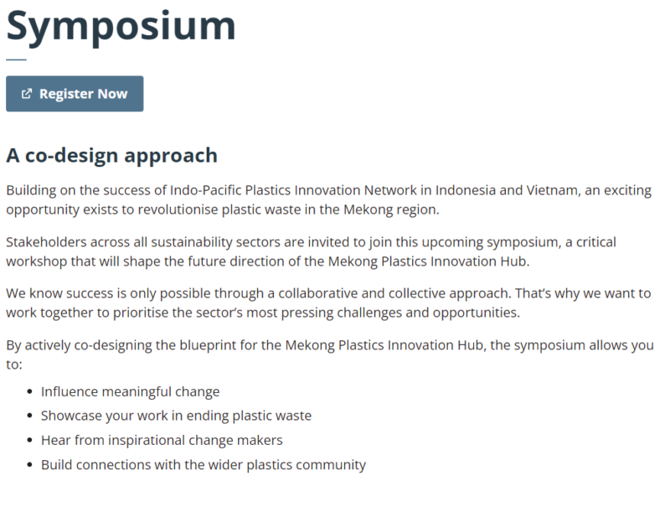670x512 pixels.
Task: Click the "Influence meaningful change" list item
Action: click(131, 391)
